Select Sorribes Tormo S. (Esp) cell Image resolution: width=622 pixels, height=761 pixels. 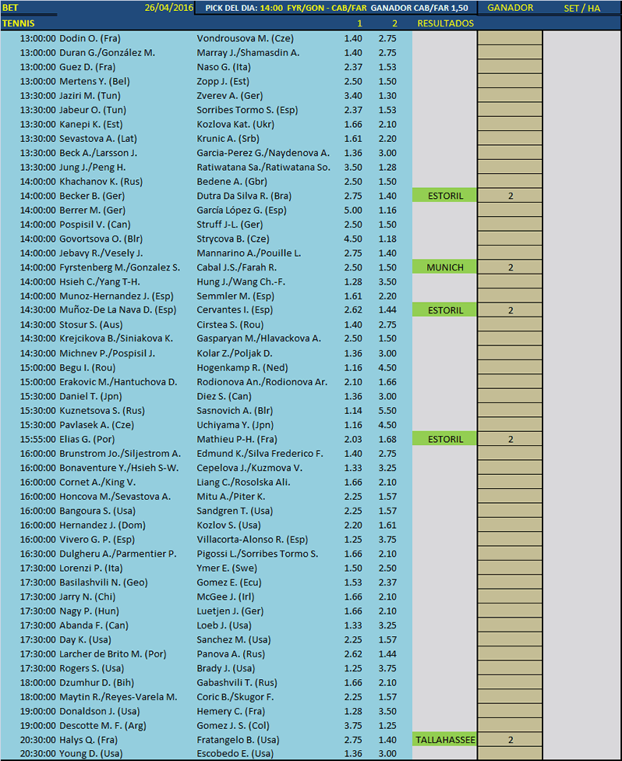(x=247, y=110)
